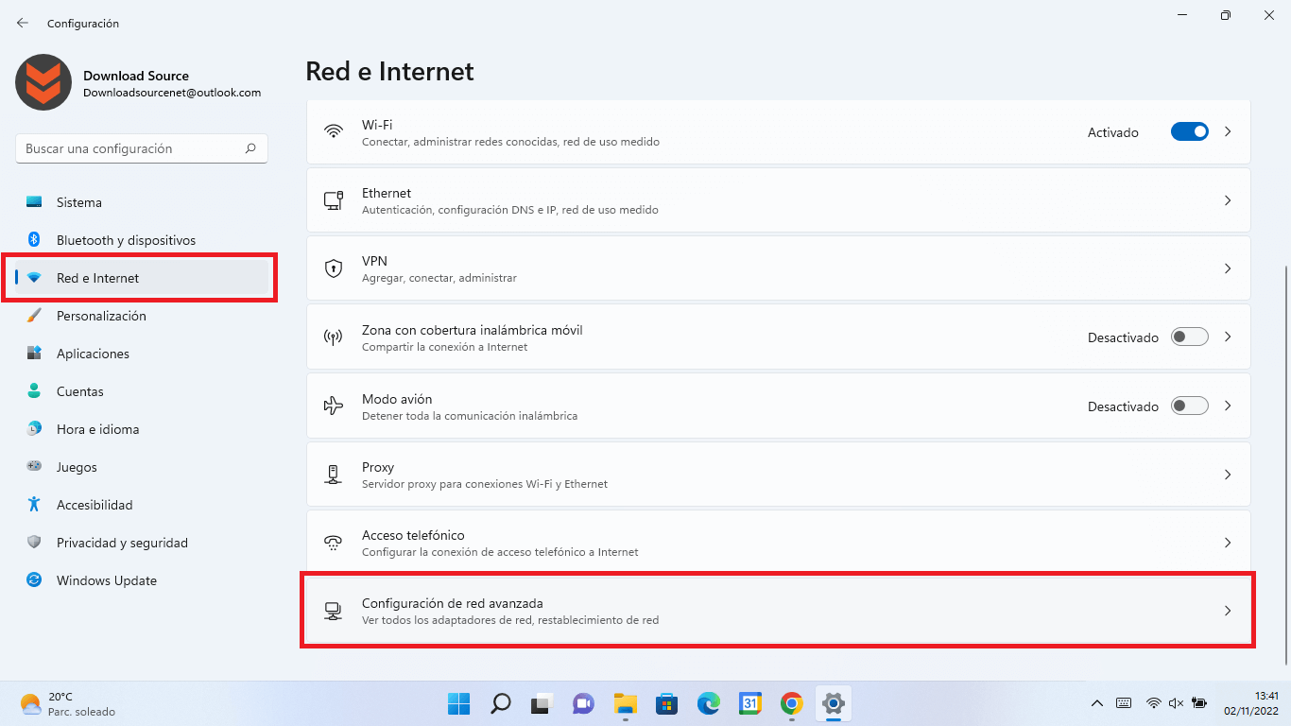
Task: Turn off the Wi-Fi toggle
Action: click(1190, 132)
